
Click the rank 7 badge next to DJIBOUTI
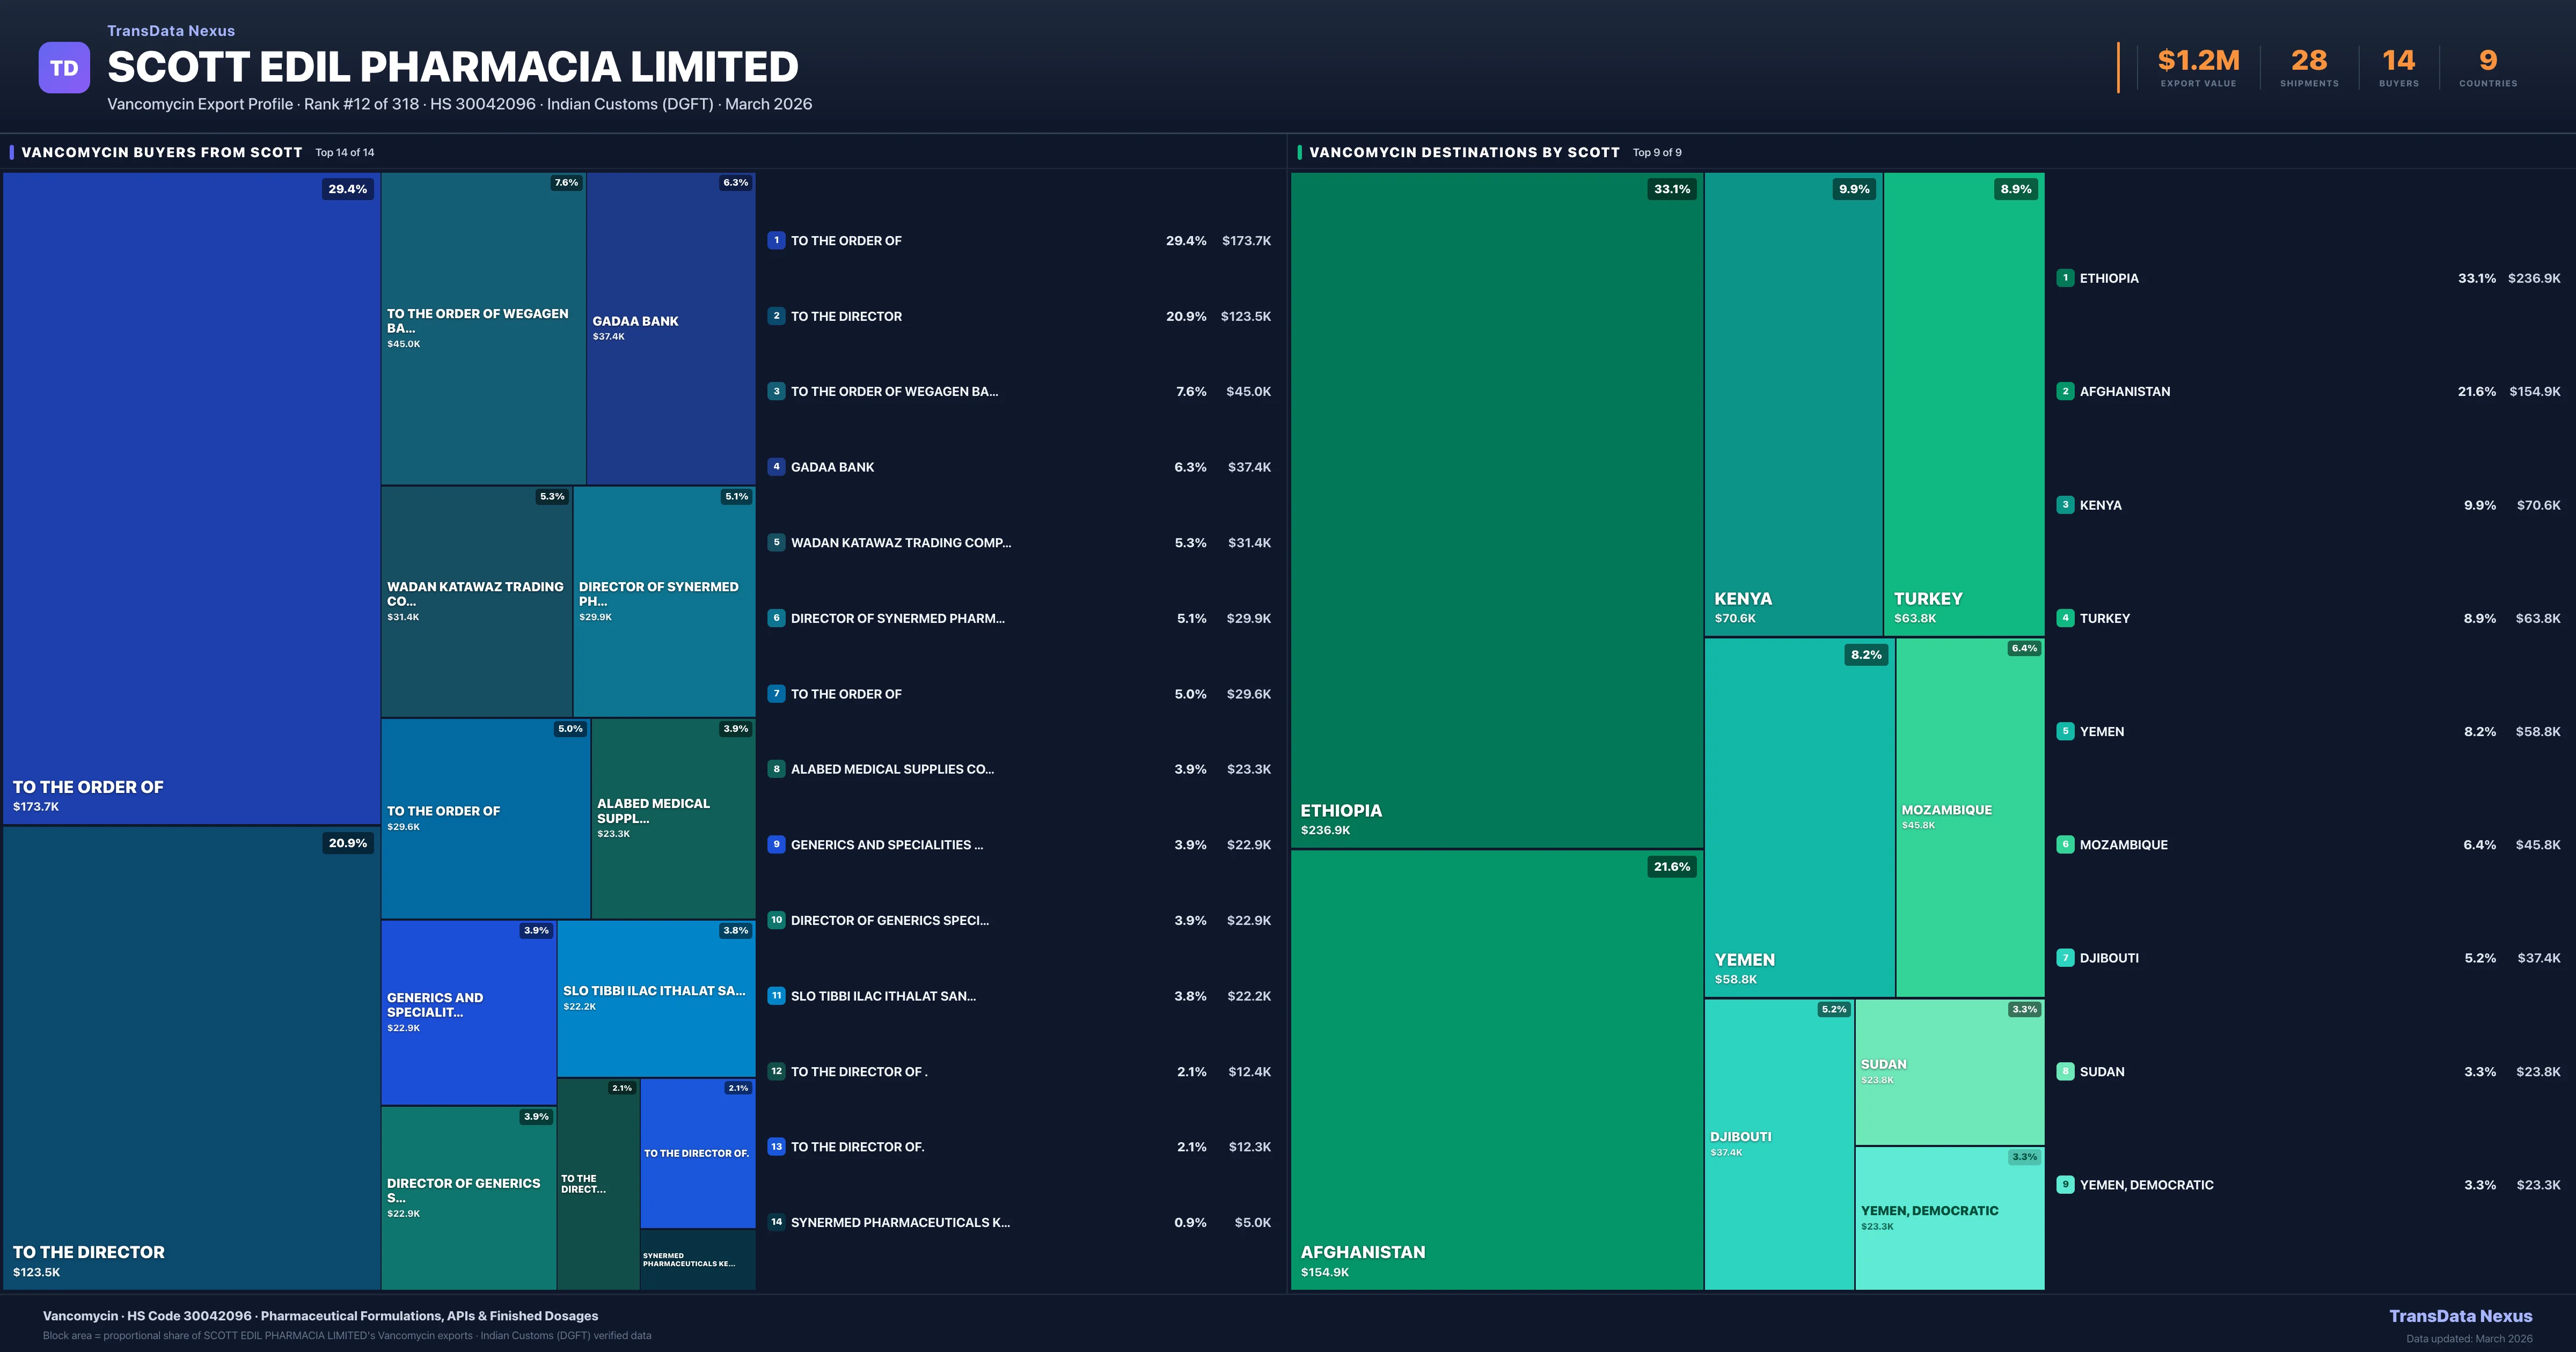(2066, 957)
